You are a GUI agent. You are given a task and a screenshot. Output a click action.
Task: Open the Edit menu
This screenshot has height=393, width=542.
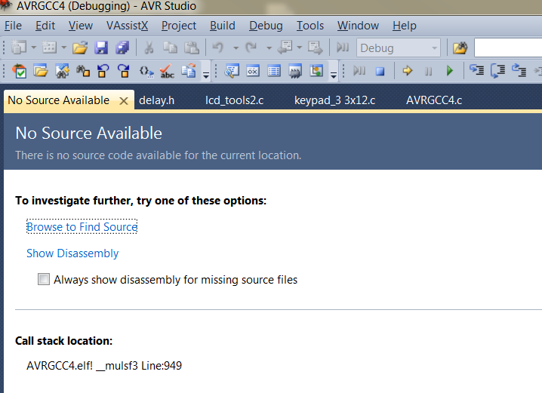(x=45, y=26)
